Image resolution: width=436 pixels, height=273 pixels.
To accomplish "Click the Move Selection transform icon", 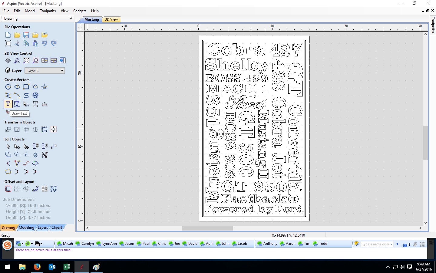I will (x=8, y=130).
